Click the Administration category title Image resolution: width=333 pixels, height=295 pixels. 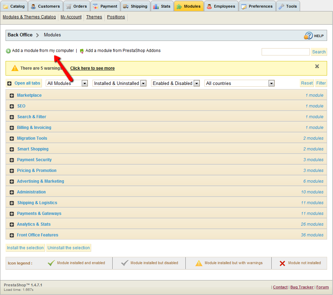pos(31,192)
